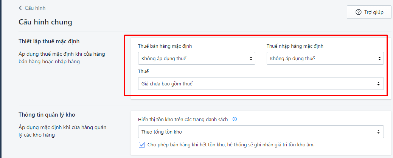
Task: Click the arrow icon on the Theo tổng tồn kho select
Action: [379, 132]
